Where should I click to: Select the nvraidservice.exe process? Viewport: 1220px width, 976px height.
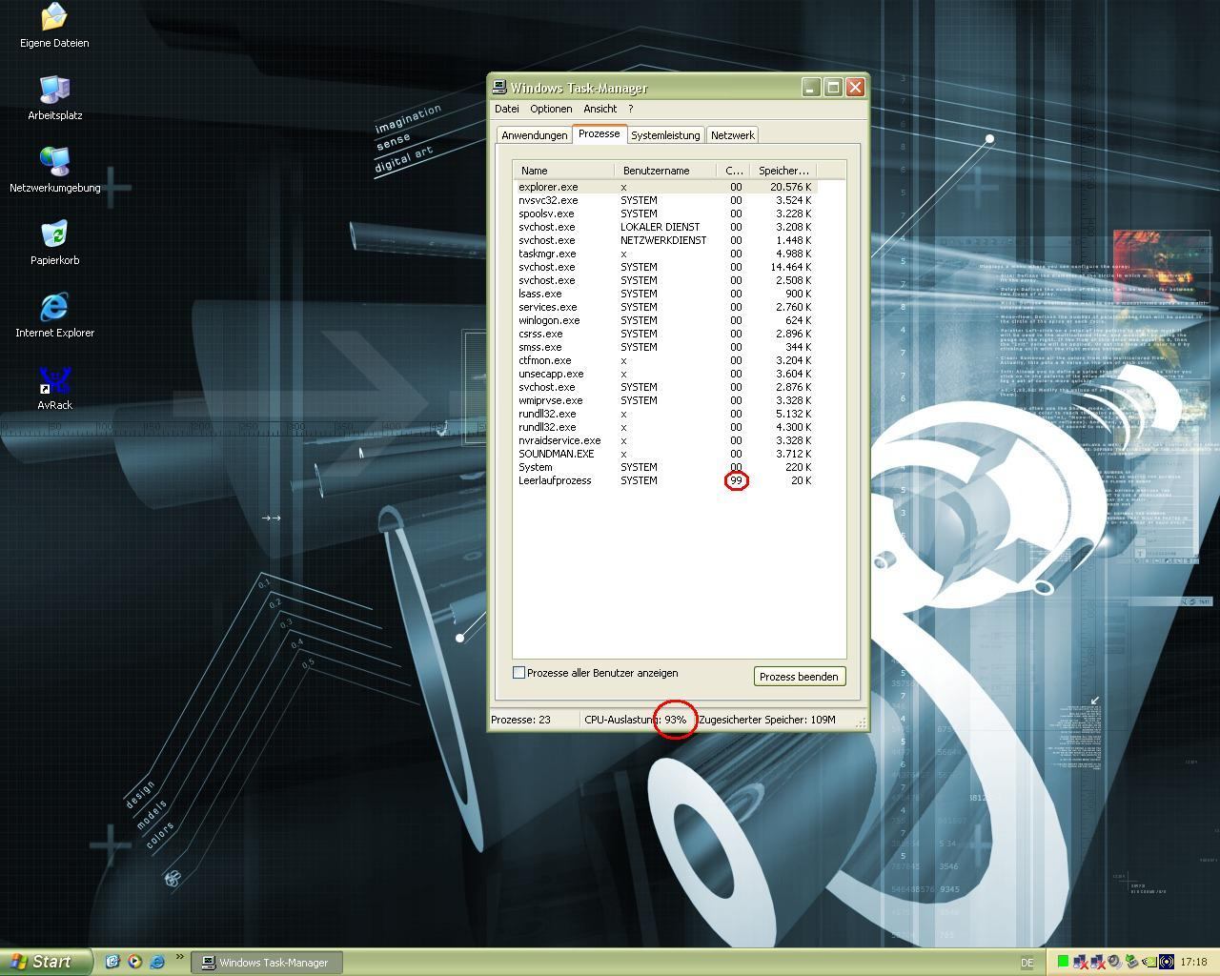click(x=665, y=440)
